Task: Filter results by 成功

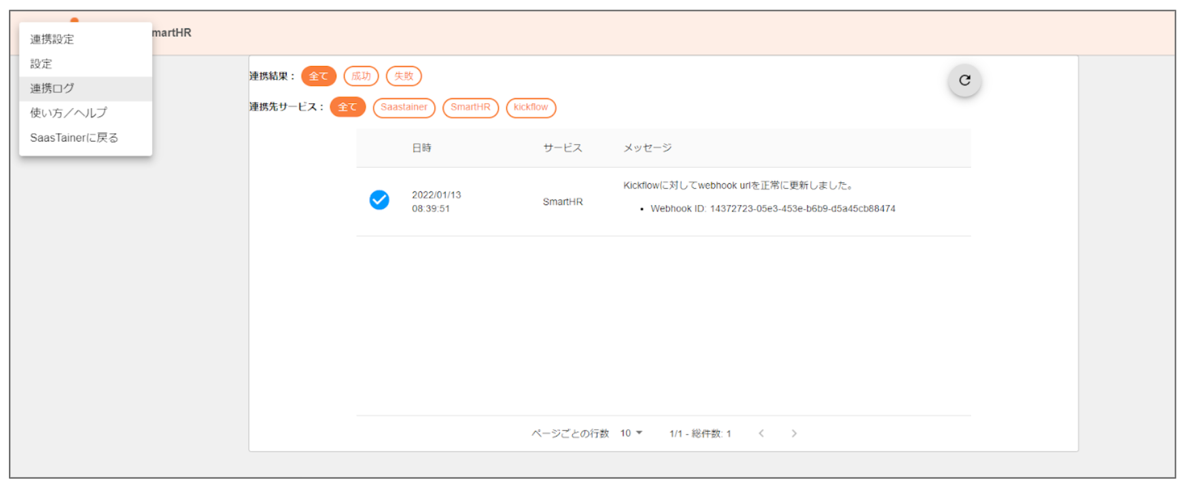Action: point(361,76)
